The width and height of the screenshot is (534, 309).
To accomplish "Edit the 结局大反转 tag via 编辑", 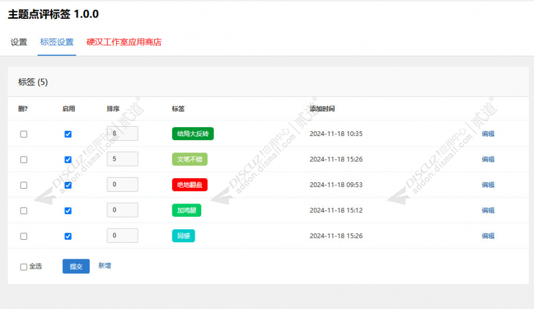I will (488, 134).
